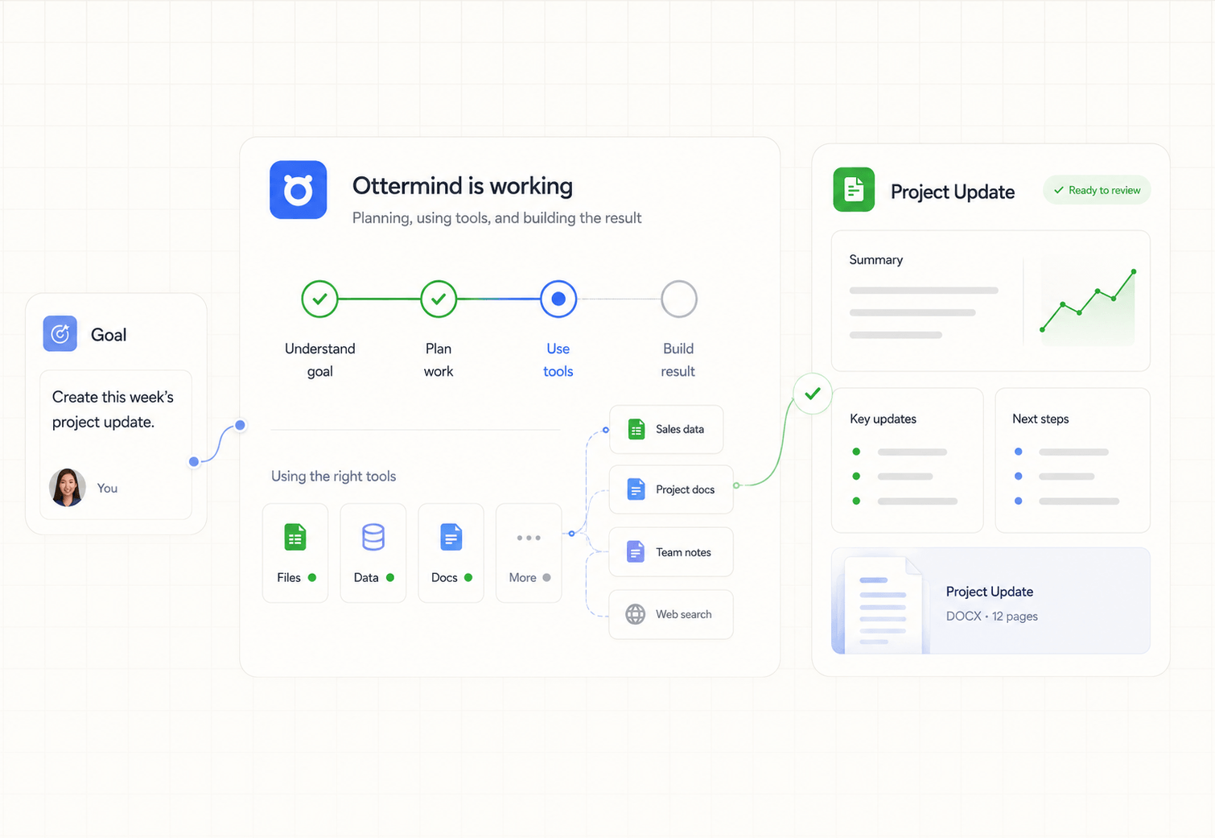Select the Docs tool icon

click(x=451, y=537)
